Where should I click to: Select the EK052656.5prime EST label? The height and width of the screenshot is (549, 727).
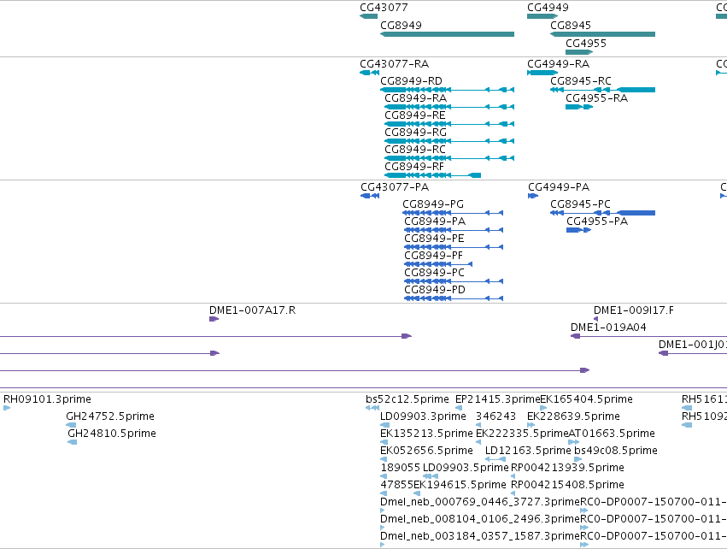(426, 451)
